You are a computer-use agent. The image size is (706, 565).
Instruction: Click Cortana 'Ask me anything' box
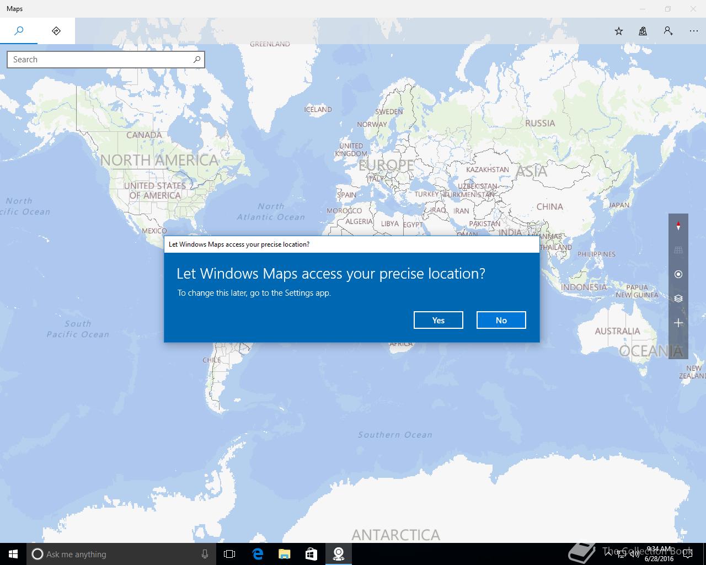pyautogui.click(x=121, y=554)
